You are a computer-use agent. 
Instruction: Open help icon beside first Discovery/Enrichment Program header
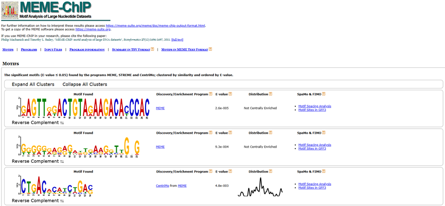tap(210, 94)
